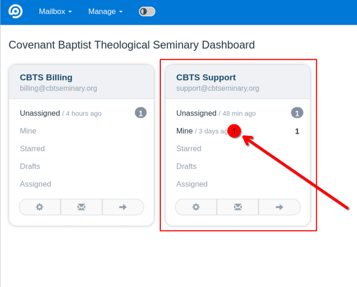Go to CBTS Billing mailbox arrow

tap(123, 207)
